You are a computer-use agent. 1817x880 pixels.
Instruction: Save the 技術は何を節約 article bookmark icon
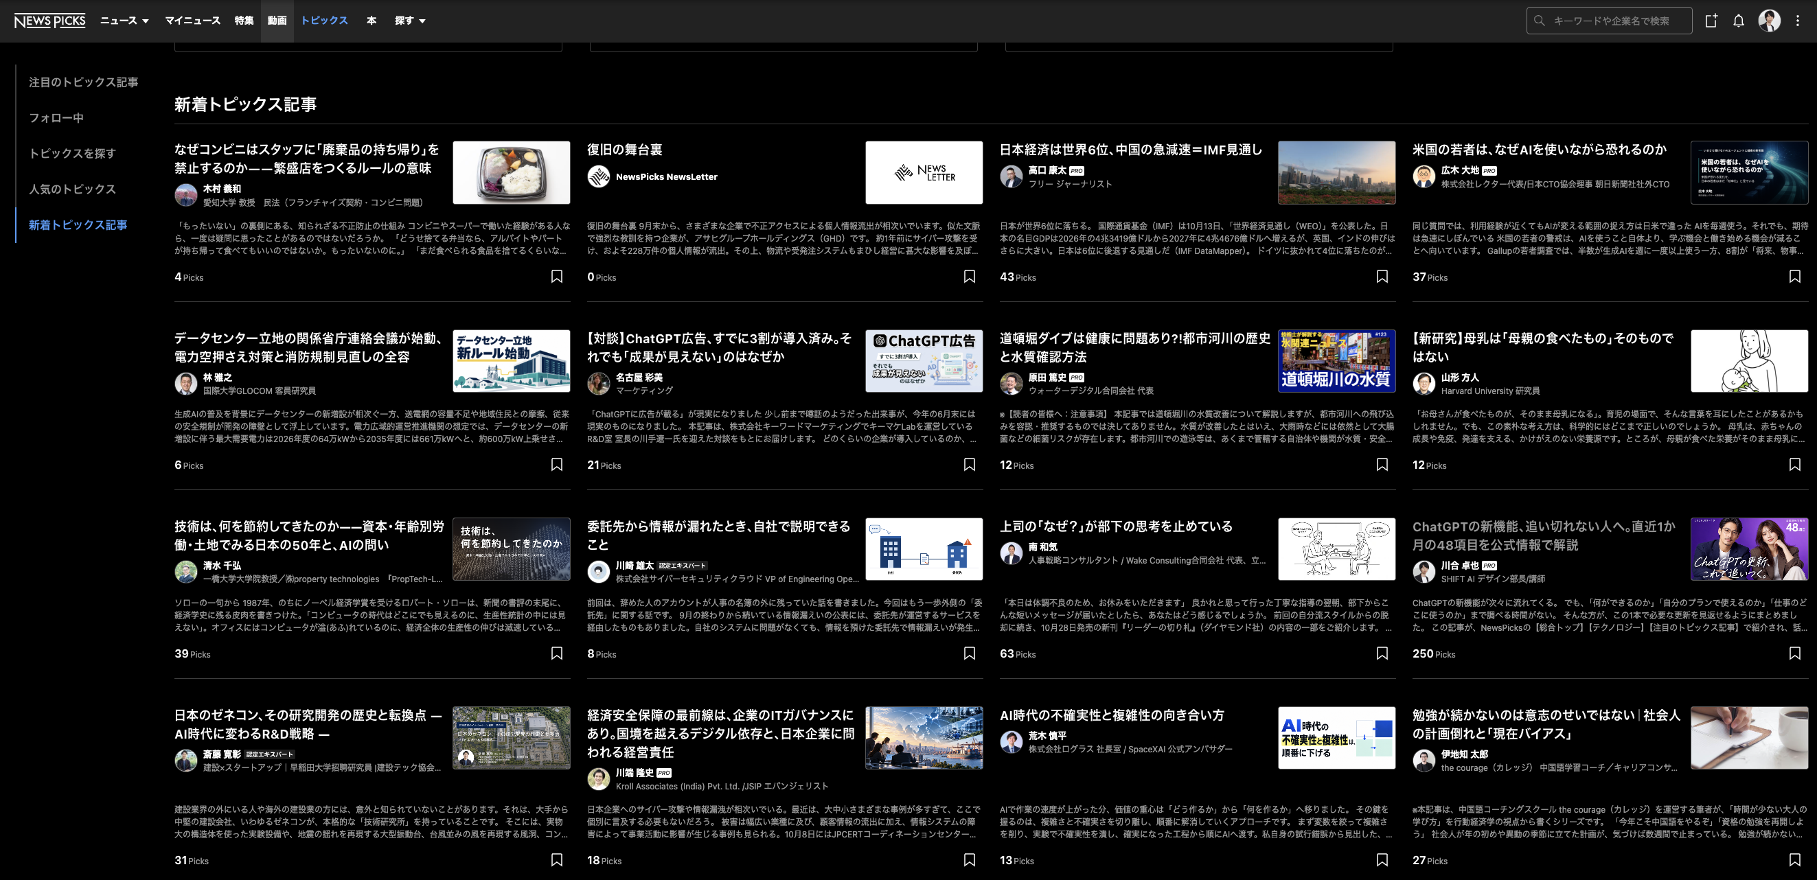[556, 653]
